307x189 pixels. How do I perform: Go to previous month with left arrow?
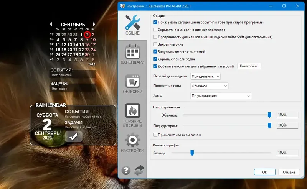(x=51, y=24)
